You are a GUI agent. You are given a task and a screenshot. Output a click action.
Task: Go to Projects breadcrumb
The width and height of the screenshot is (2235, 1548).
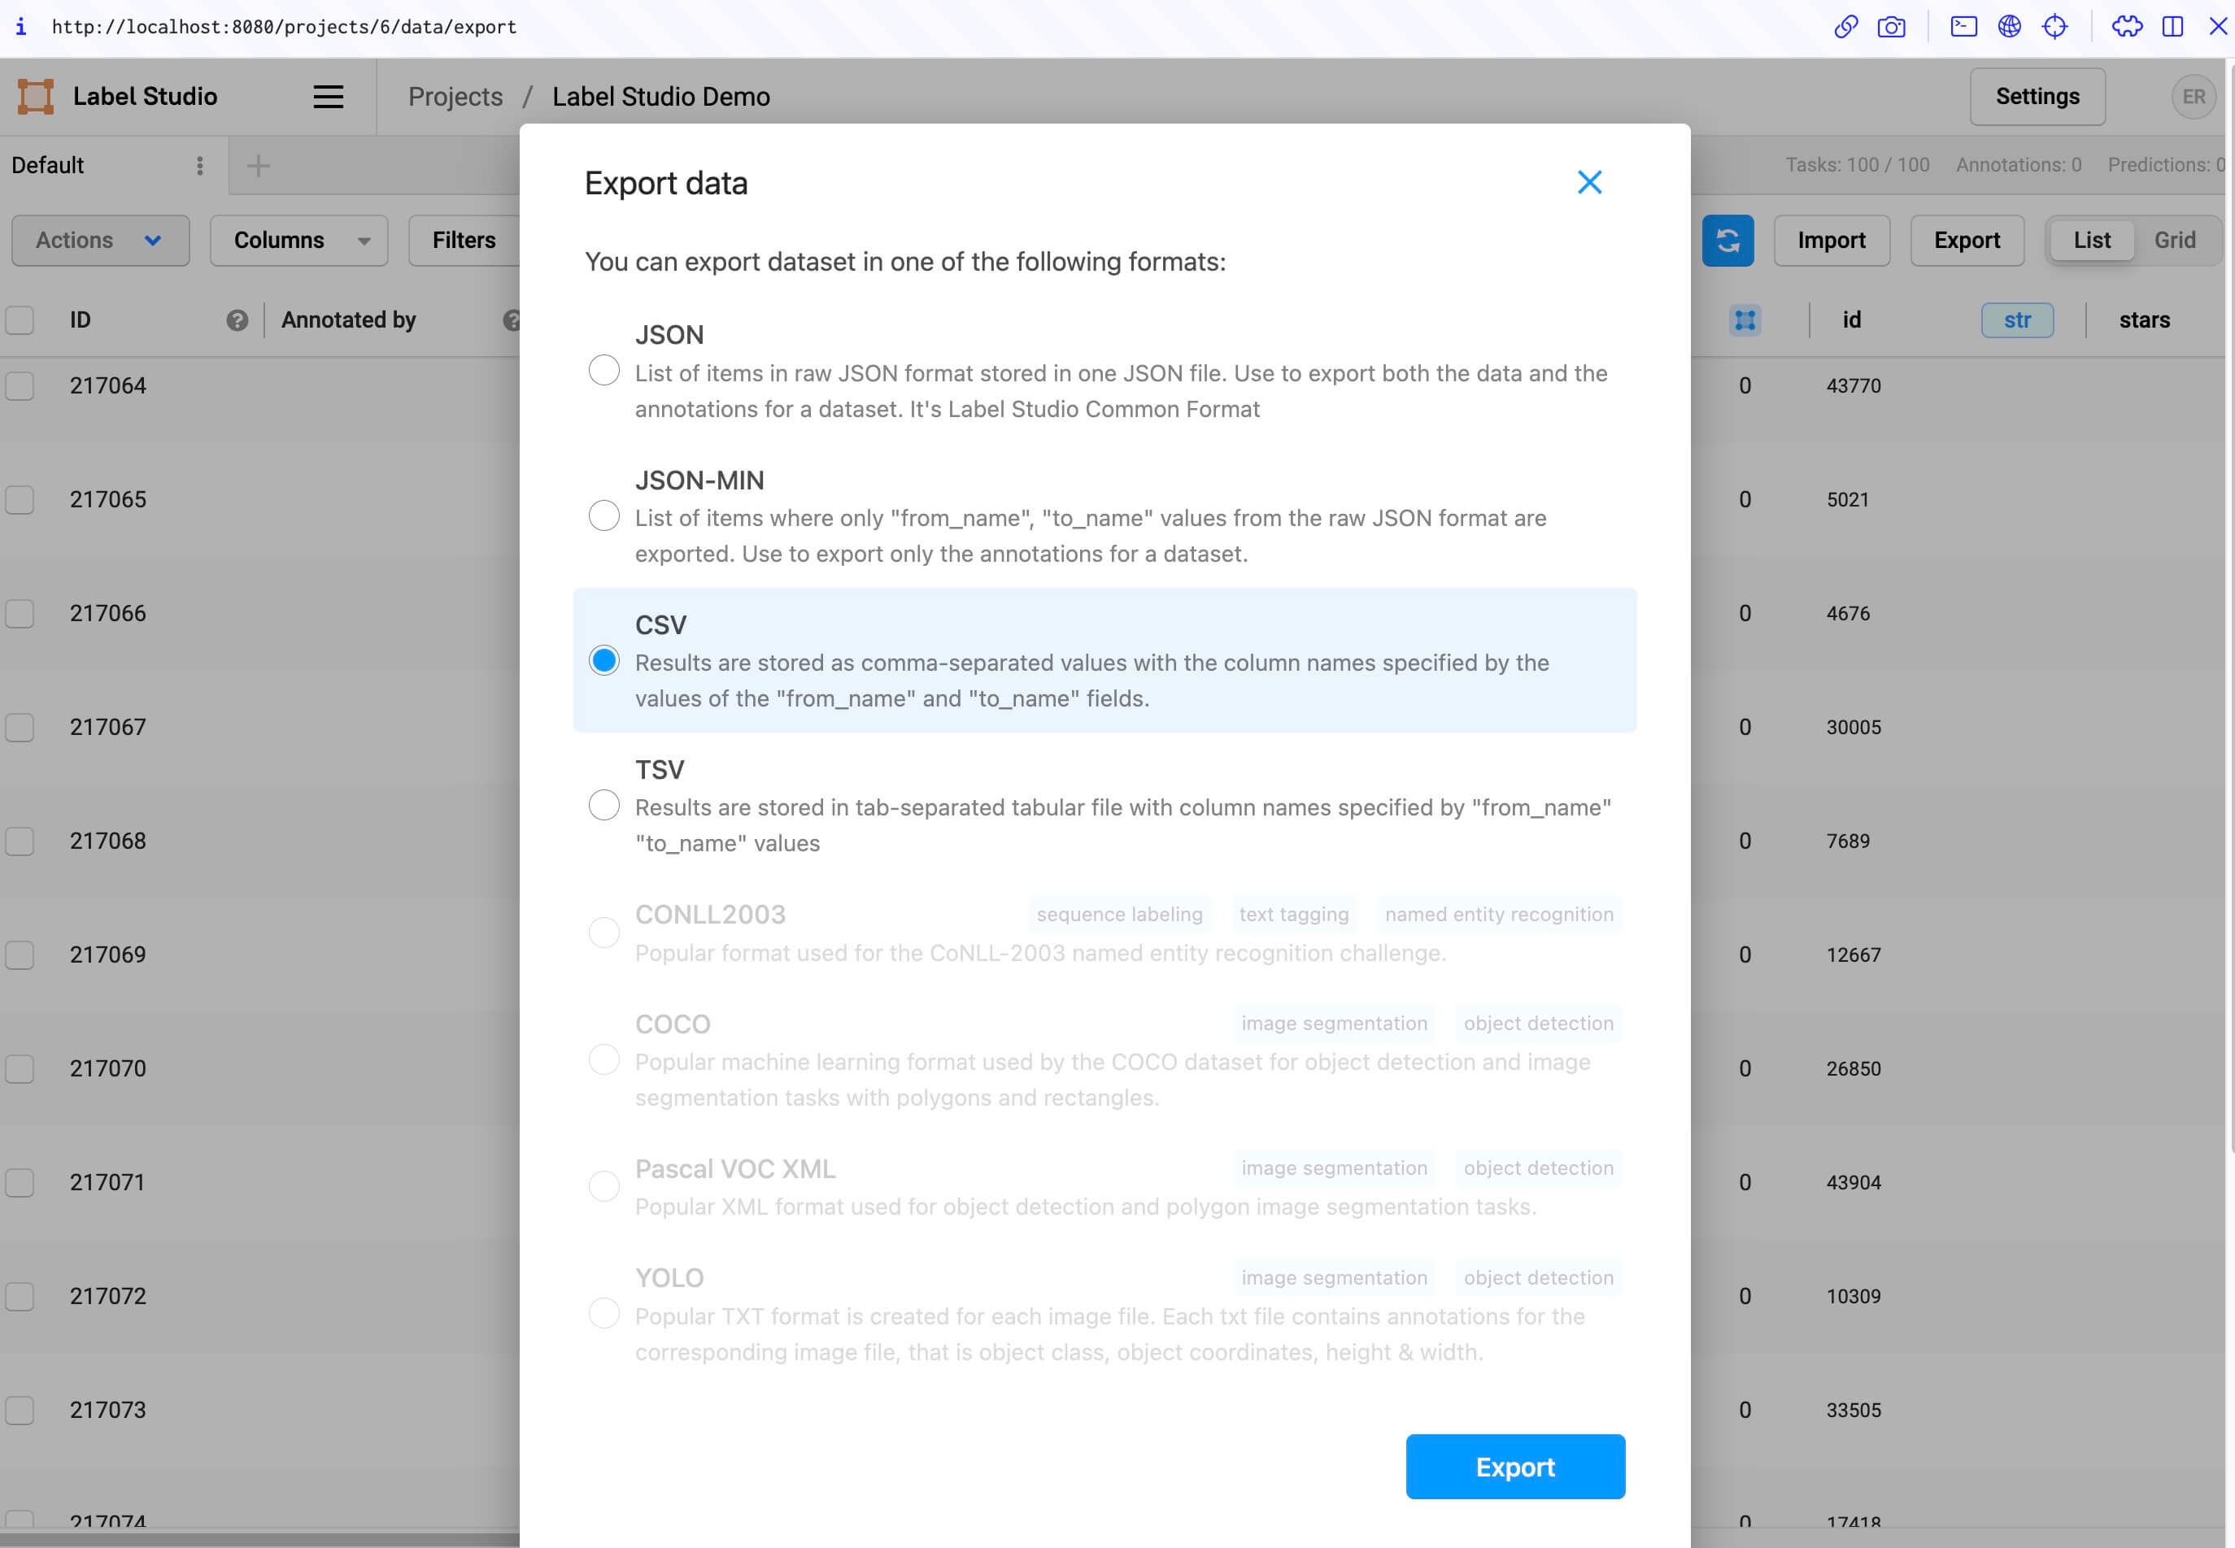pos(455,97)
